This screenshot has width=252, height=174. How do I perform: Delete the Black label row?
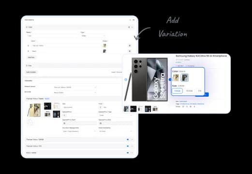click(x=130, y=51)
